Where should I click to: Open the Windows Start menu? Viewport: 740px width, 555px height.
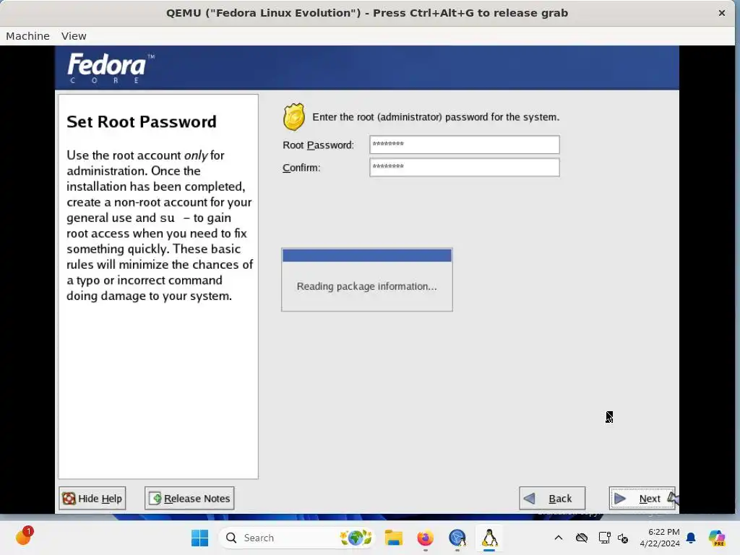coord(199,538)
